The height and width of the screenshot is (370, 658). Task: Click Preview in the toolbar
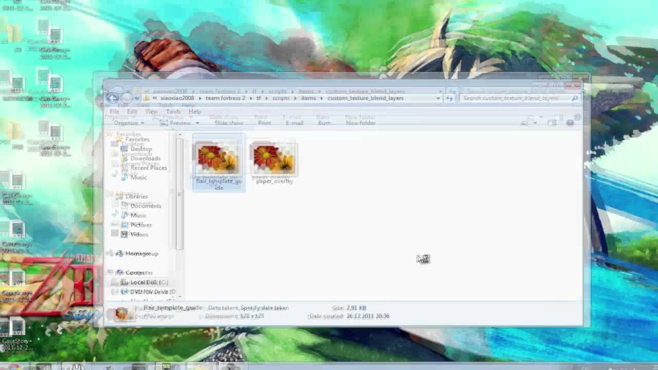[176, 123]
